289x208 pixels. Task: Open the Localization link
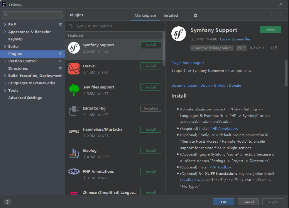point(190,180)
